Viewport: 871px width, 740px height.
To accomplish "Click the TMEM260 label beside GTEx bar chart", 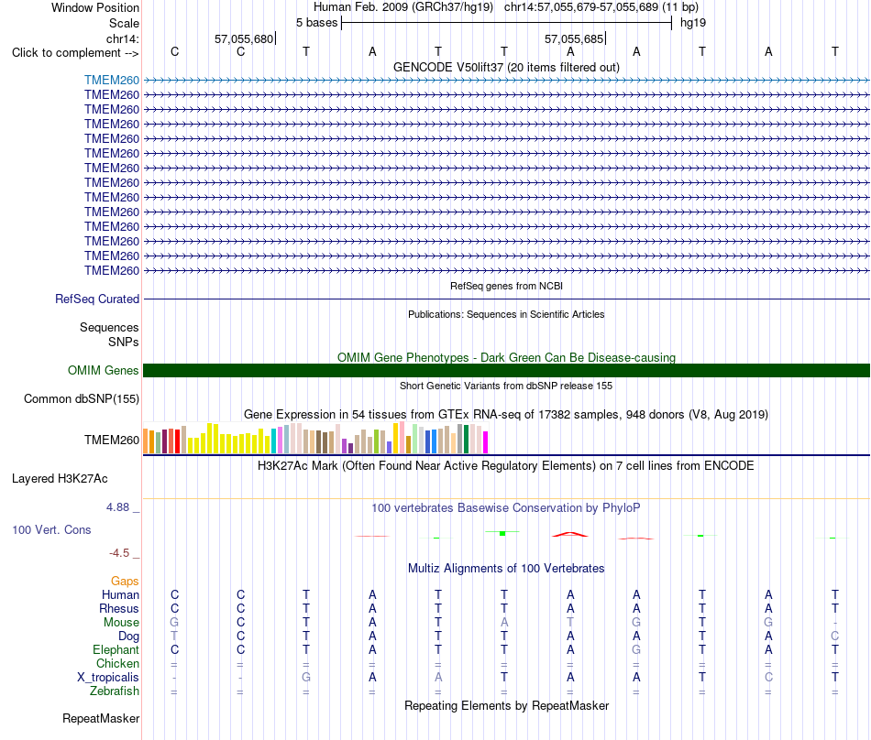I will point(112,440).
